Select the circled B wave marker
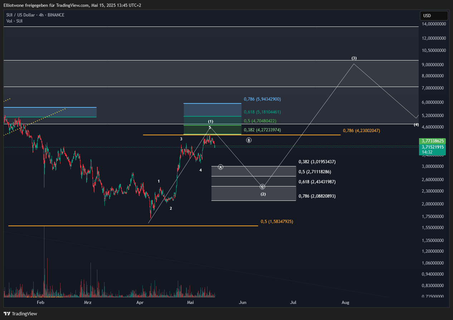Viewport: 453px width, 320px height. [249, 140]
